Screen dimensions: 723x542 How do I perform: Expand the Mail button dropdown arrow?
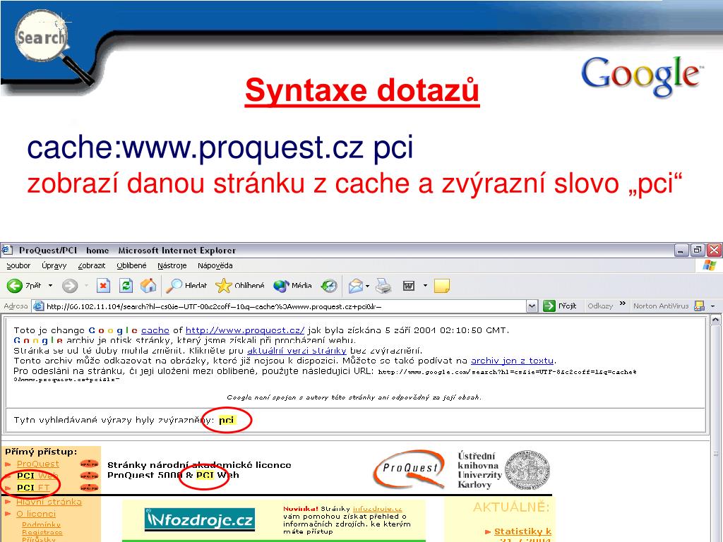pos(367,286)
